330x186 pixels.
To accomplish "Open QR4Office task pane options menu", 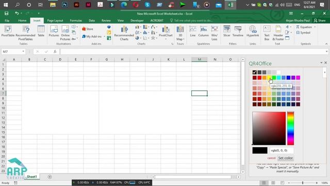I will [321, 63].
